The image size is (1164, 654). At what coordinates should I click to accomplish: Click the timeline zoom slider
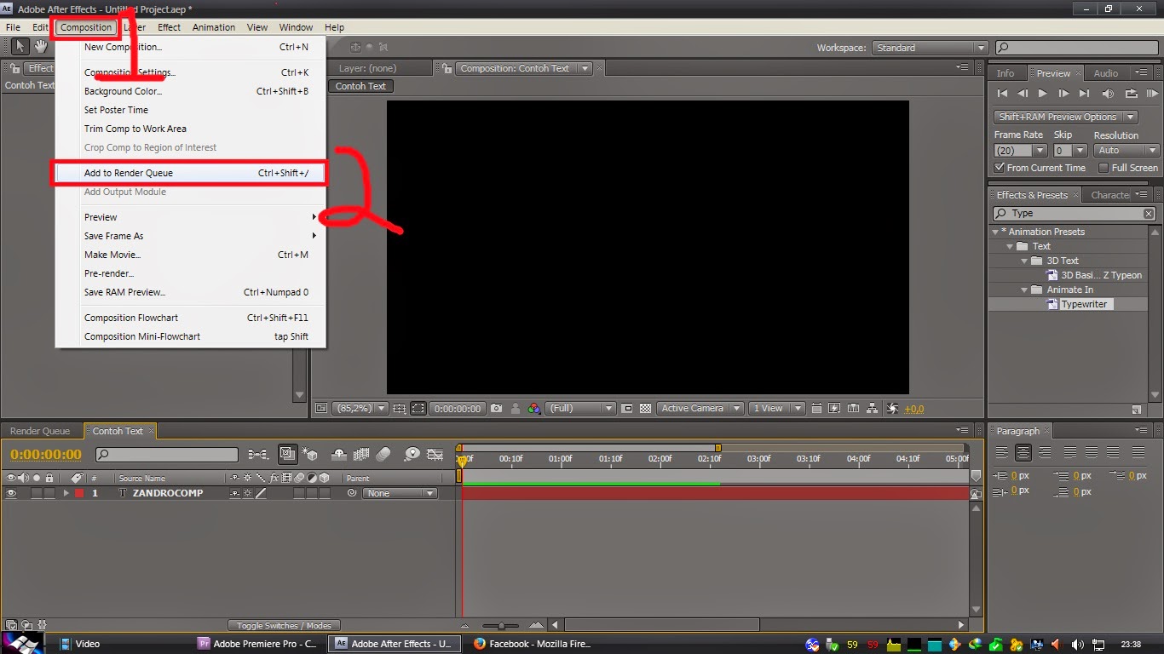coord(501,624)
